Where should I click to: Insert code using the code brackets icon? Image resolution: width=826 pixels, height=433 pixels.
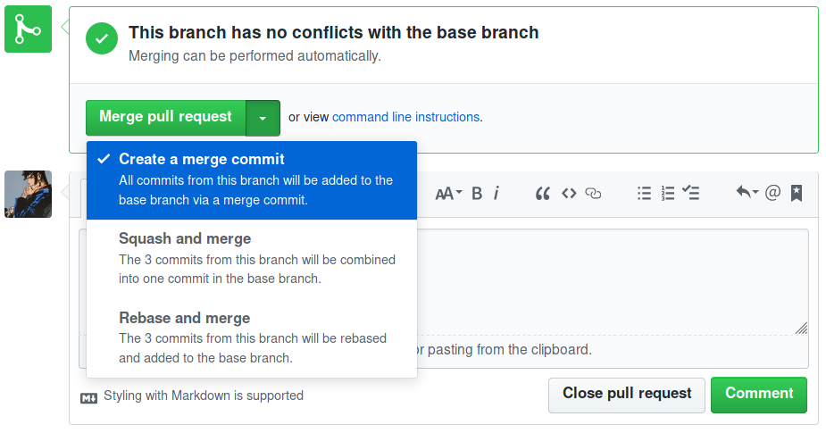point(569,194)
